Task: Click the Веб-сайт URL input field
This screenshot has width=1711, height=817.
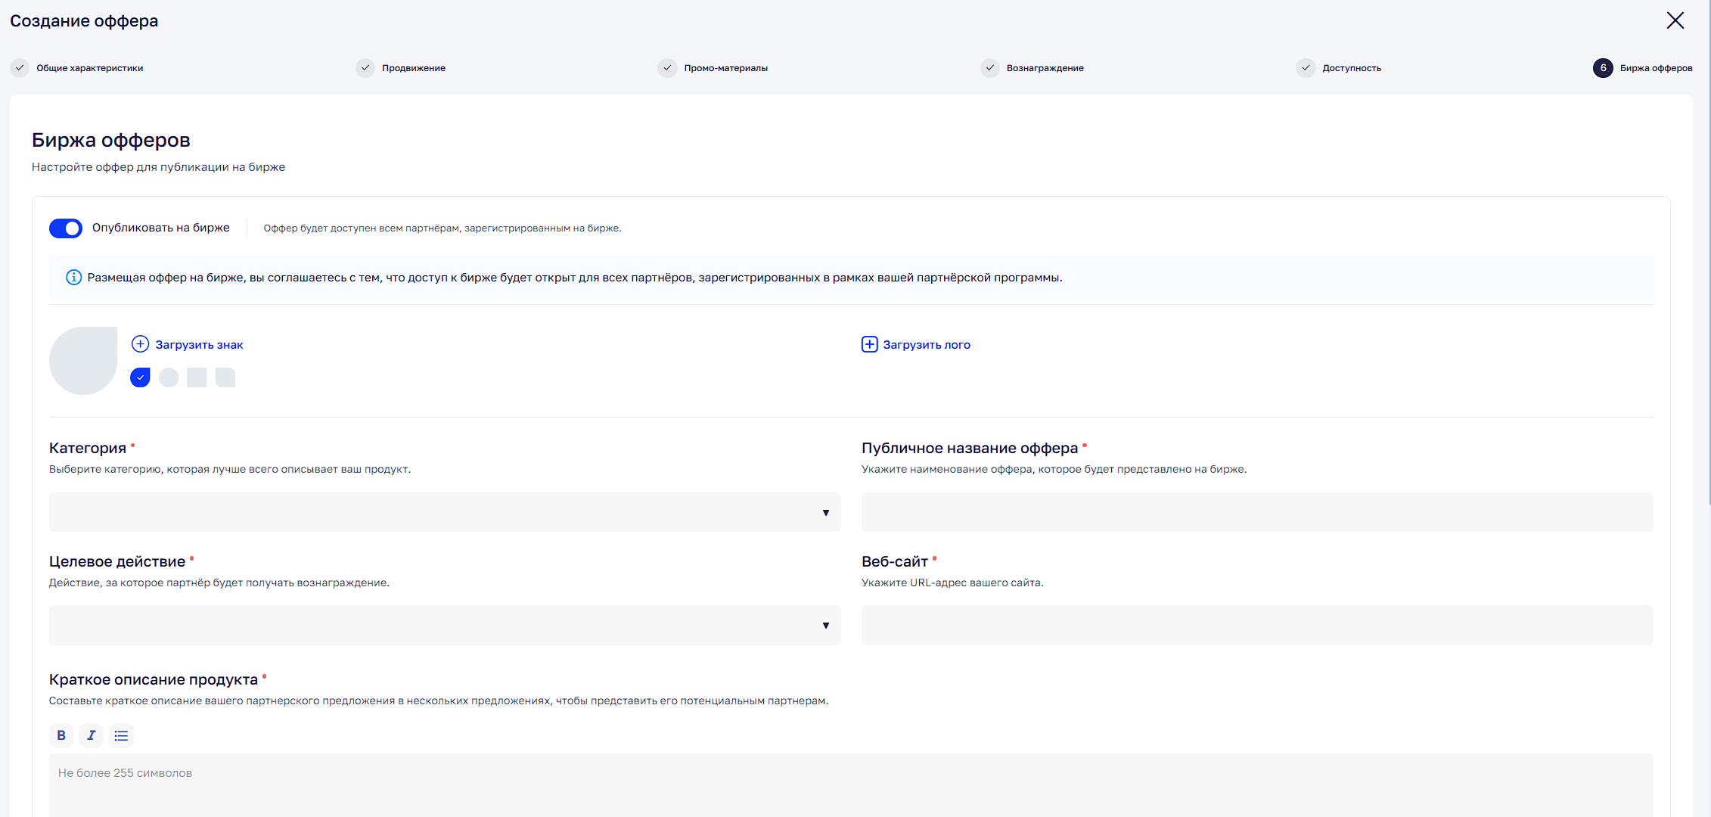Action: pos(1256,625)
